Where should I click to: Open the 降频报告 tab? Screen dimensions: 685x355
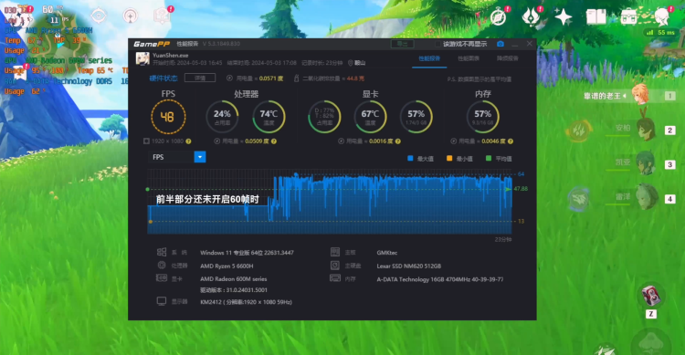tap(507, 58)
